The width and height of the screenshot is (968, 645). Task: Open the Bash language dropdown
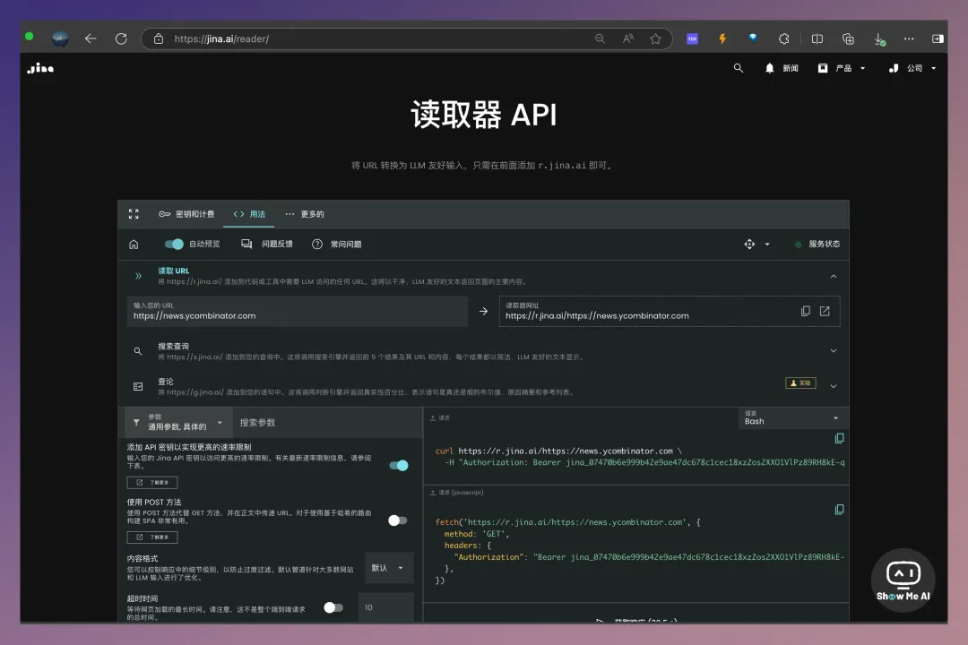[x=792, y=417]
